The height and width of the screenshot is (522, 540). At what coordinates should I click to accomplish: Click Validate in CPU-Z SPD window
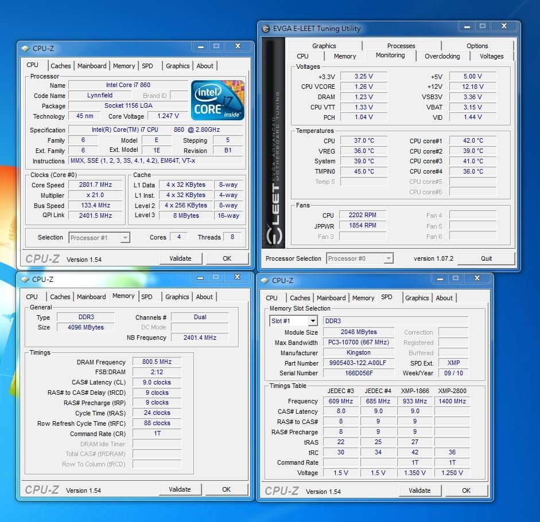pos(419,490)
